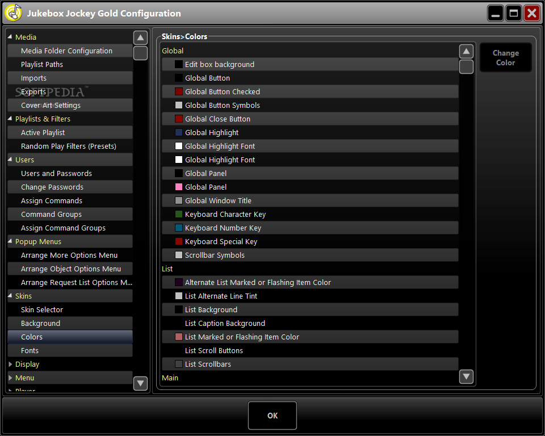Click left panel scroll-down arrow button

140,383
